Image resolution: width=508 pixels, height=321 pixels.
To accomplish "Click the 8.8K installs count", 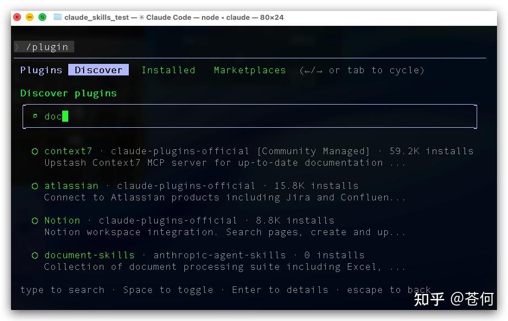I will pyautogui.click(x=295, y=220).
